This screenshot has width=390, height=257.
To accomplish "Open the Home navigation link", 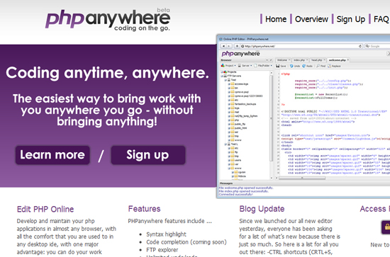I will pos(276,19).
